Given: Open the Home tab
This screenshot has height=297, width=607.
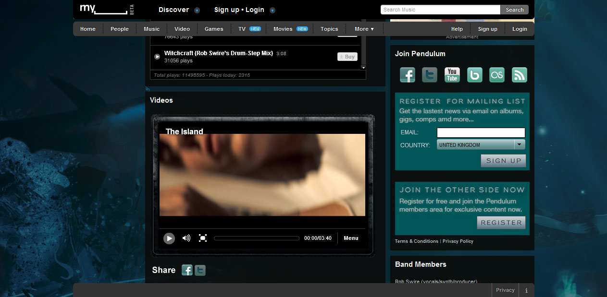Looking at the screenshot, I should point(88,29).
